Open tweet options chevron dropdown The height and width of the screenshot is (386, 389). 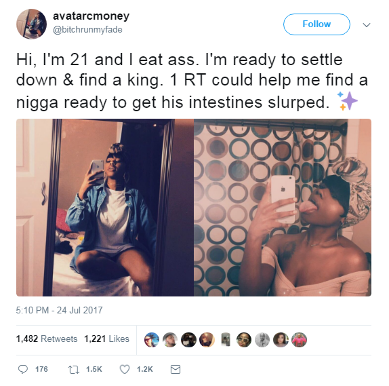point(367,25)
